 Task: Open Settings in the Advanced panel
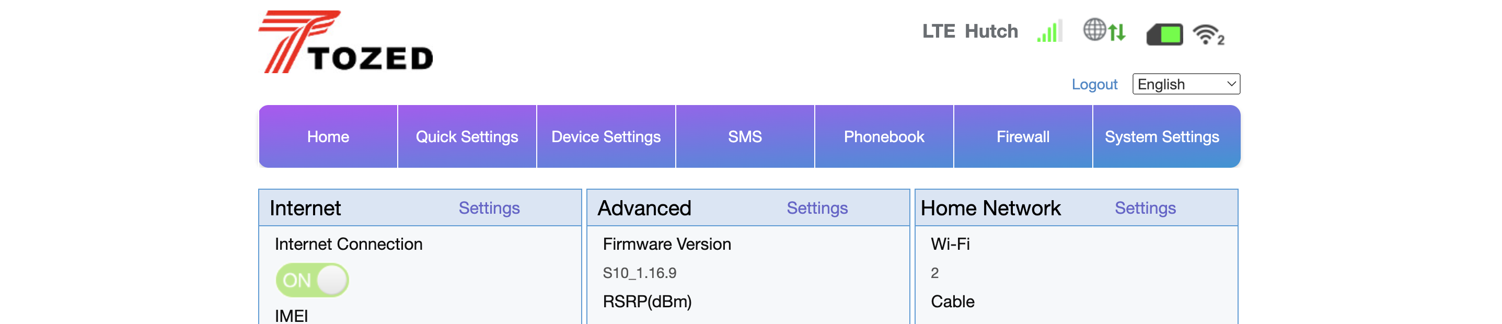coord(817,208)
